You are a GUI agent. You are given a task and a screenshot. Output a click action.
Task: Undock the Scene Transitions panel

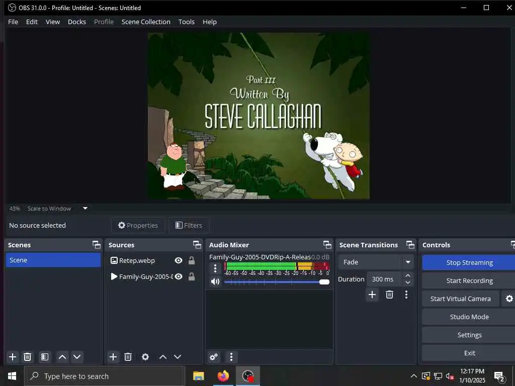pyautogui.click(x=410, y=245)
